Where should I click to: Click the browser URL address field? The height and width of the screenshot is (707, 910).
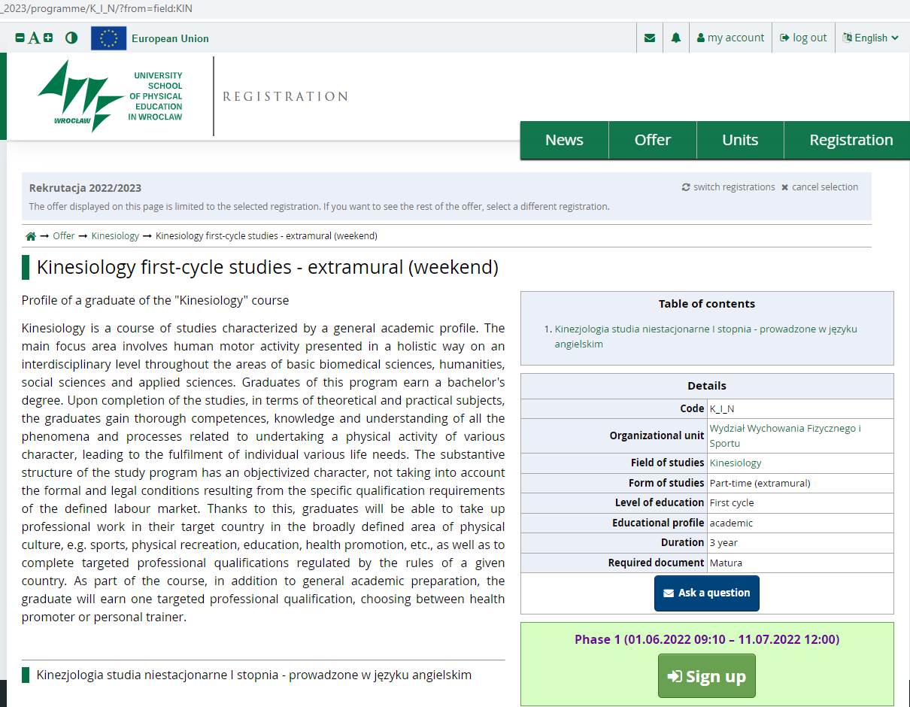pos(455,9)
